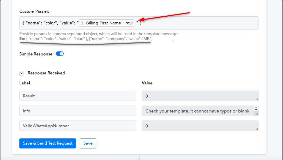The height and width of the screenshot is (160, 283).
Task: Click the outlined Save button
Action: click(x=88, y=143)
